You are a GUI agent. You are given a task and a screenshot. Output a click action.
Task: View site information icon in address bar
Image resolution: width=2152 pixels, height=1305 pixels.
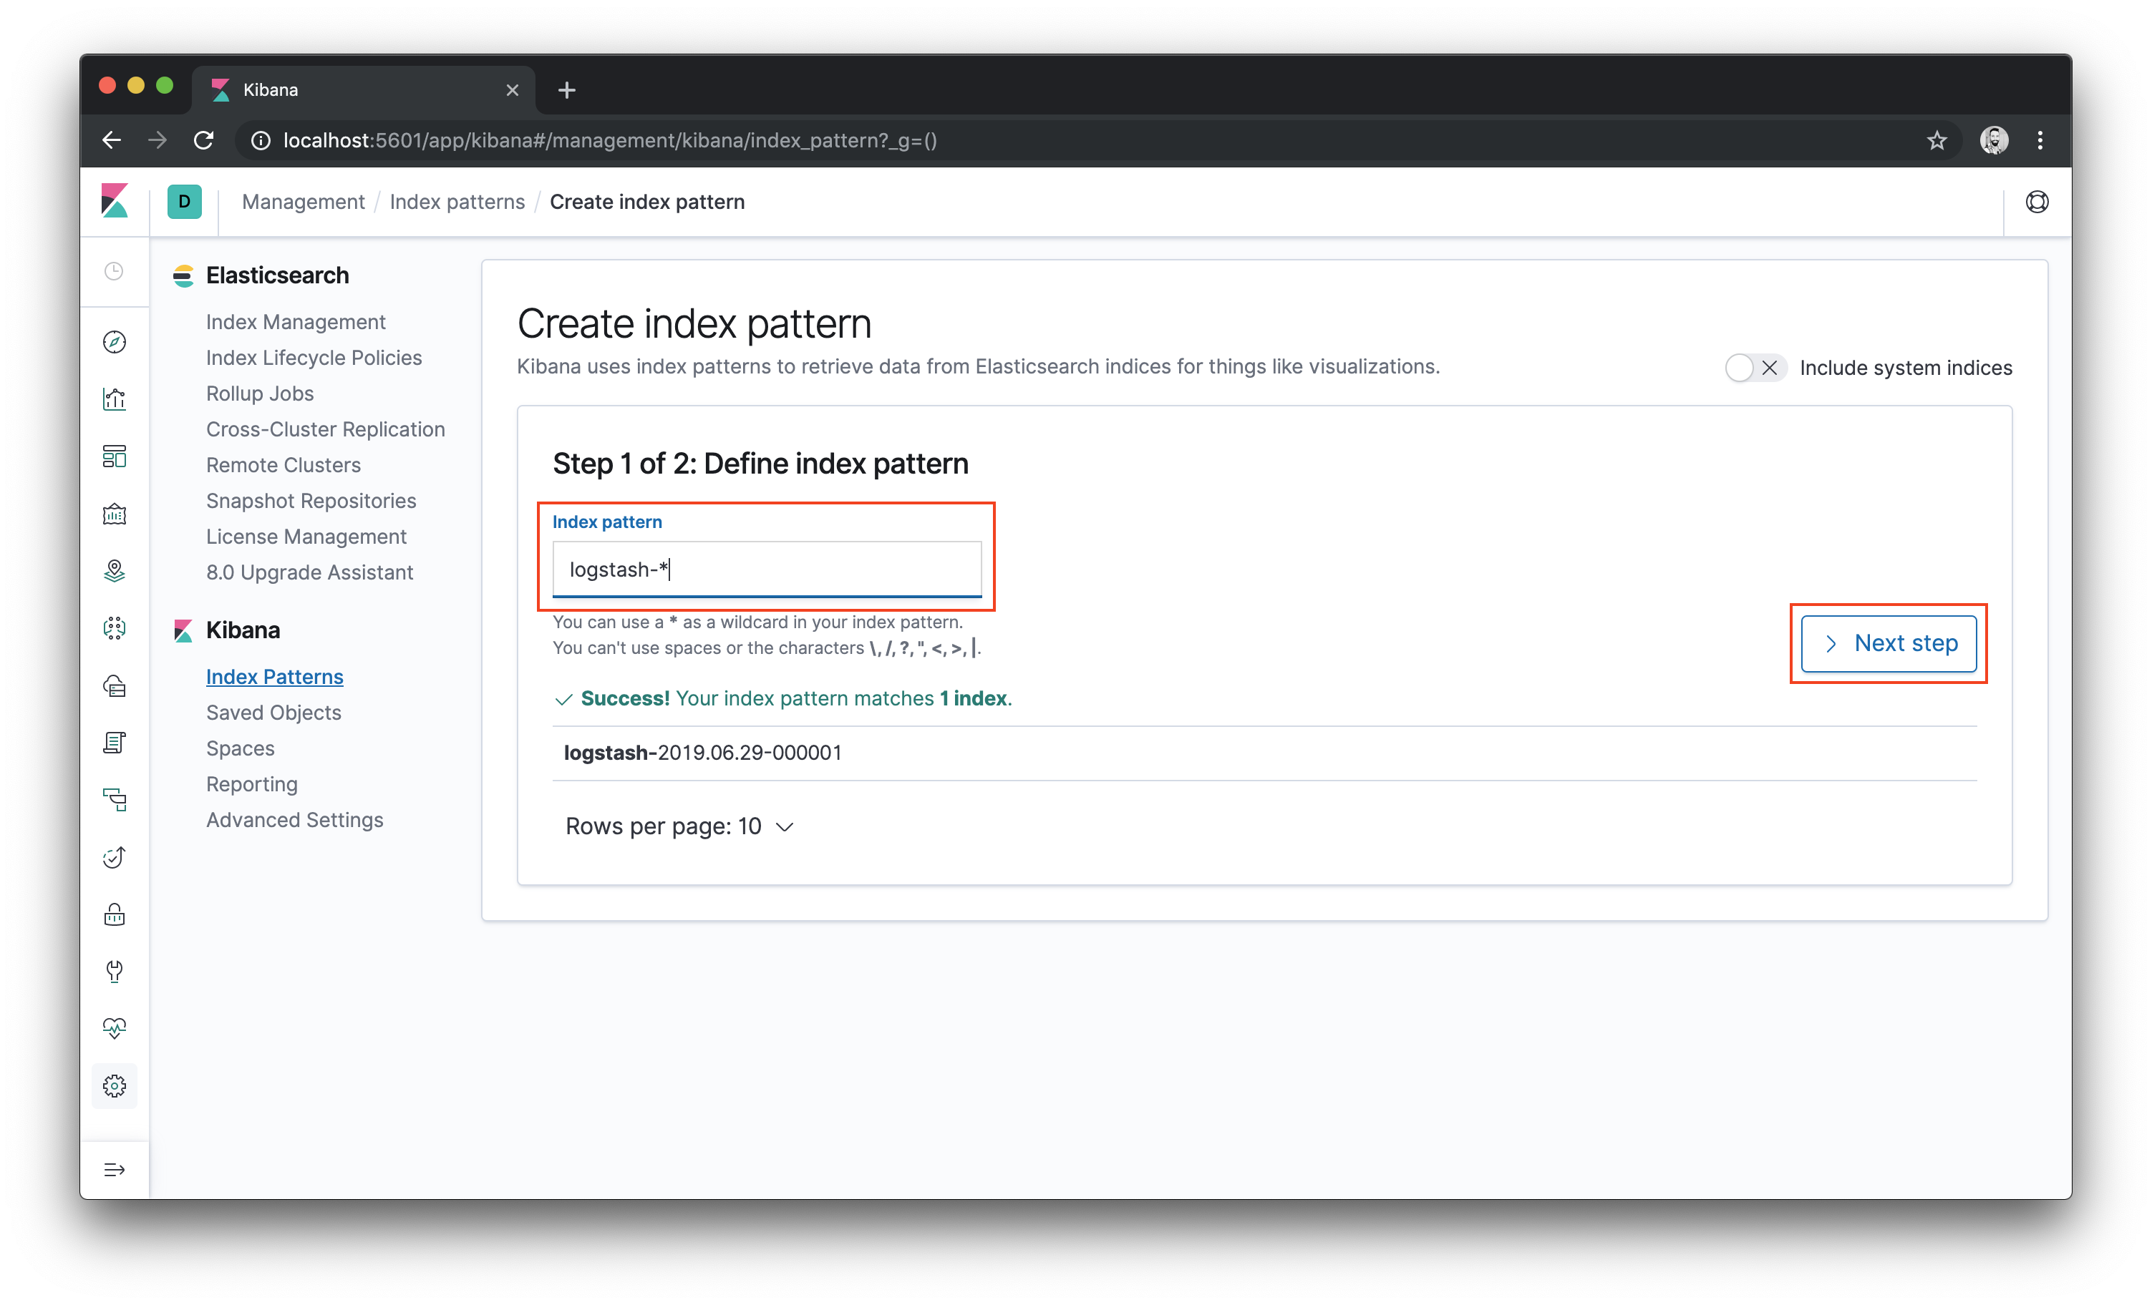(x=261, y=140)
